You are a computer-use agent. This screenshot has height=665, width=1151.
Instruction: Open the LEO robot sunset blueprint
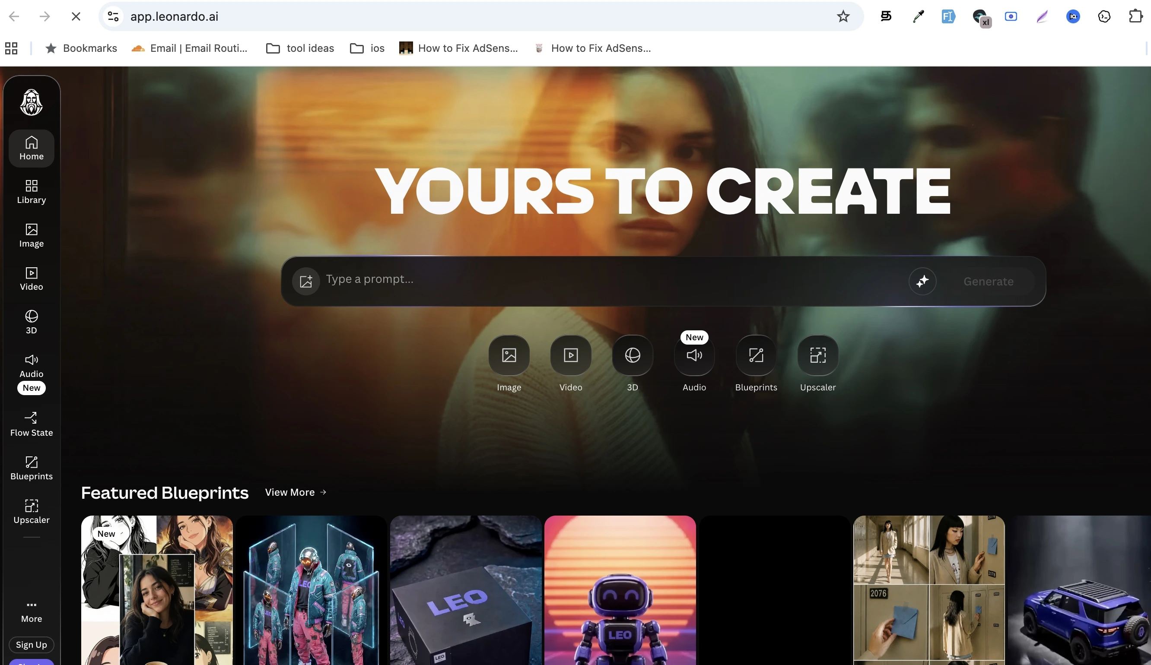pos(620,590)
